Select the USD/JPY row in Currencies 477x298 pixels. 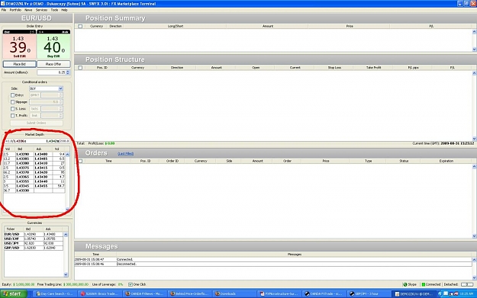34,243
